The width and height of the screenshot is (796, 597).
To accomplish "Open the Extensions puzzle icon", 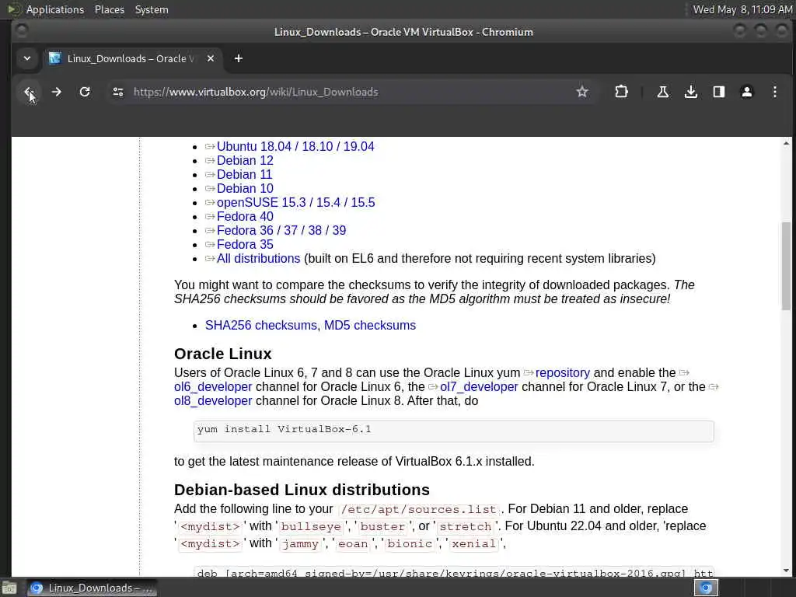I will (x=621, y=92).
